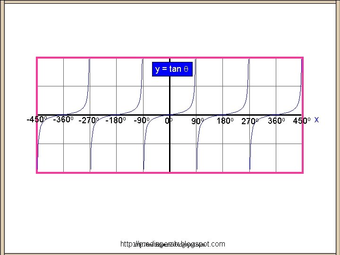Click the -90° axis label
The width and height of the screenshot is (340, 255).
pos(142,120)
